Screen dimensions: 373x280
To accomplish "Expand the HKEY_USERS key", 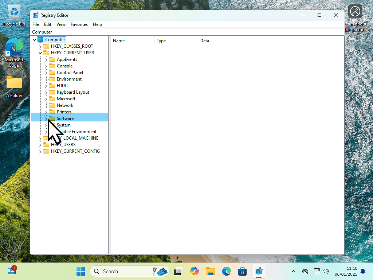I will (x=40, y=145).
